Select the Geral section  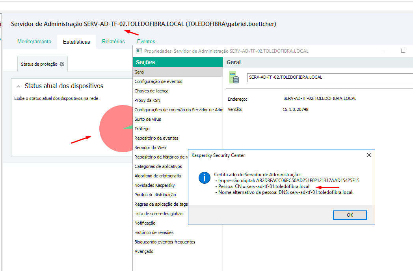click(x=178, y=72)
